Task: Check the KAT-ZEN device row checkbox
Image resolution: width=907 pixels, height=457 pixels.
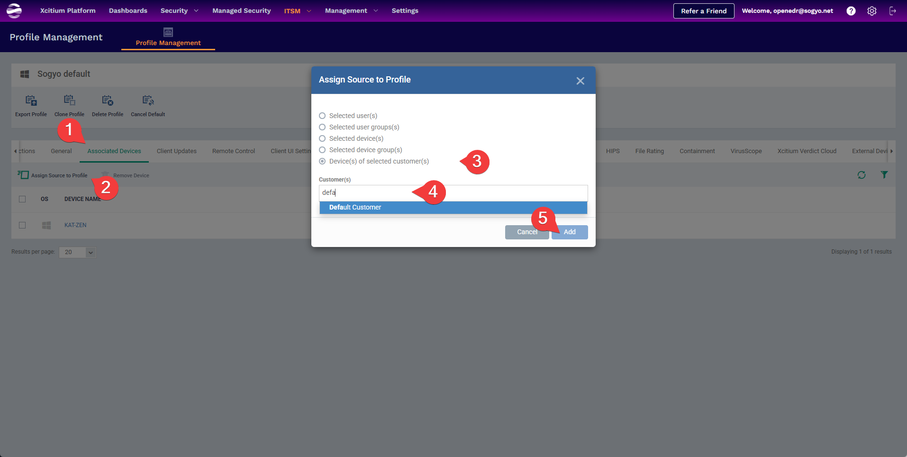Action: [x=22, y=225]
